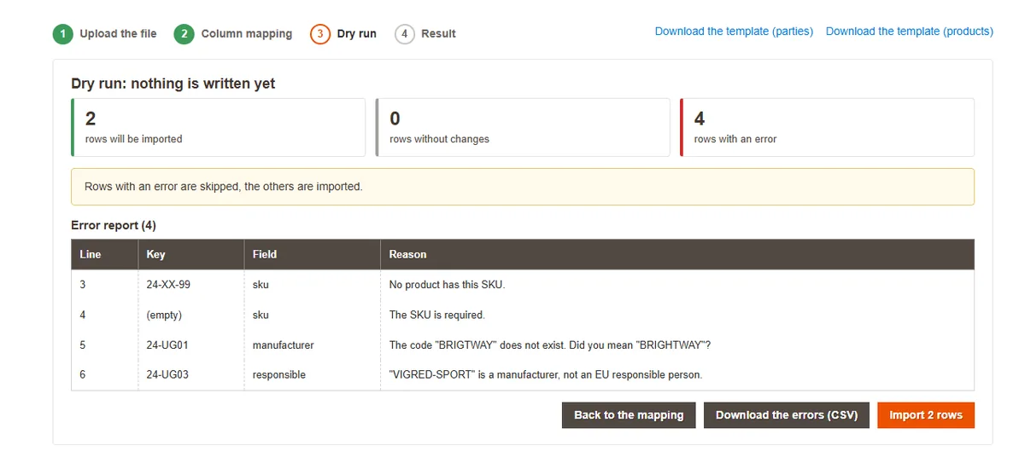1025x469 pixels.
Task: Go to the Column mapping step
Action: pyautogui.click(x=247, y=34)
